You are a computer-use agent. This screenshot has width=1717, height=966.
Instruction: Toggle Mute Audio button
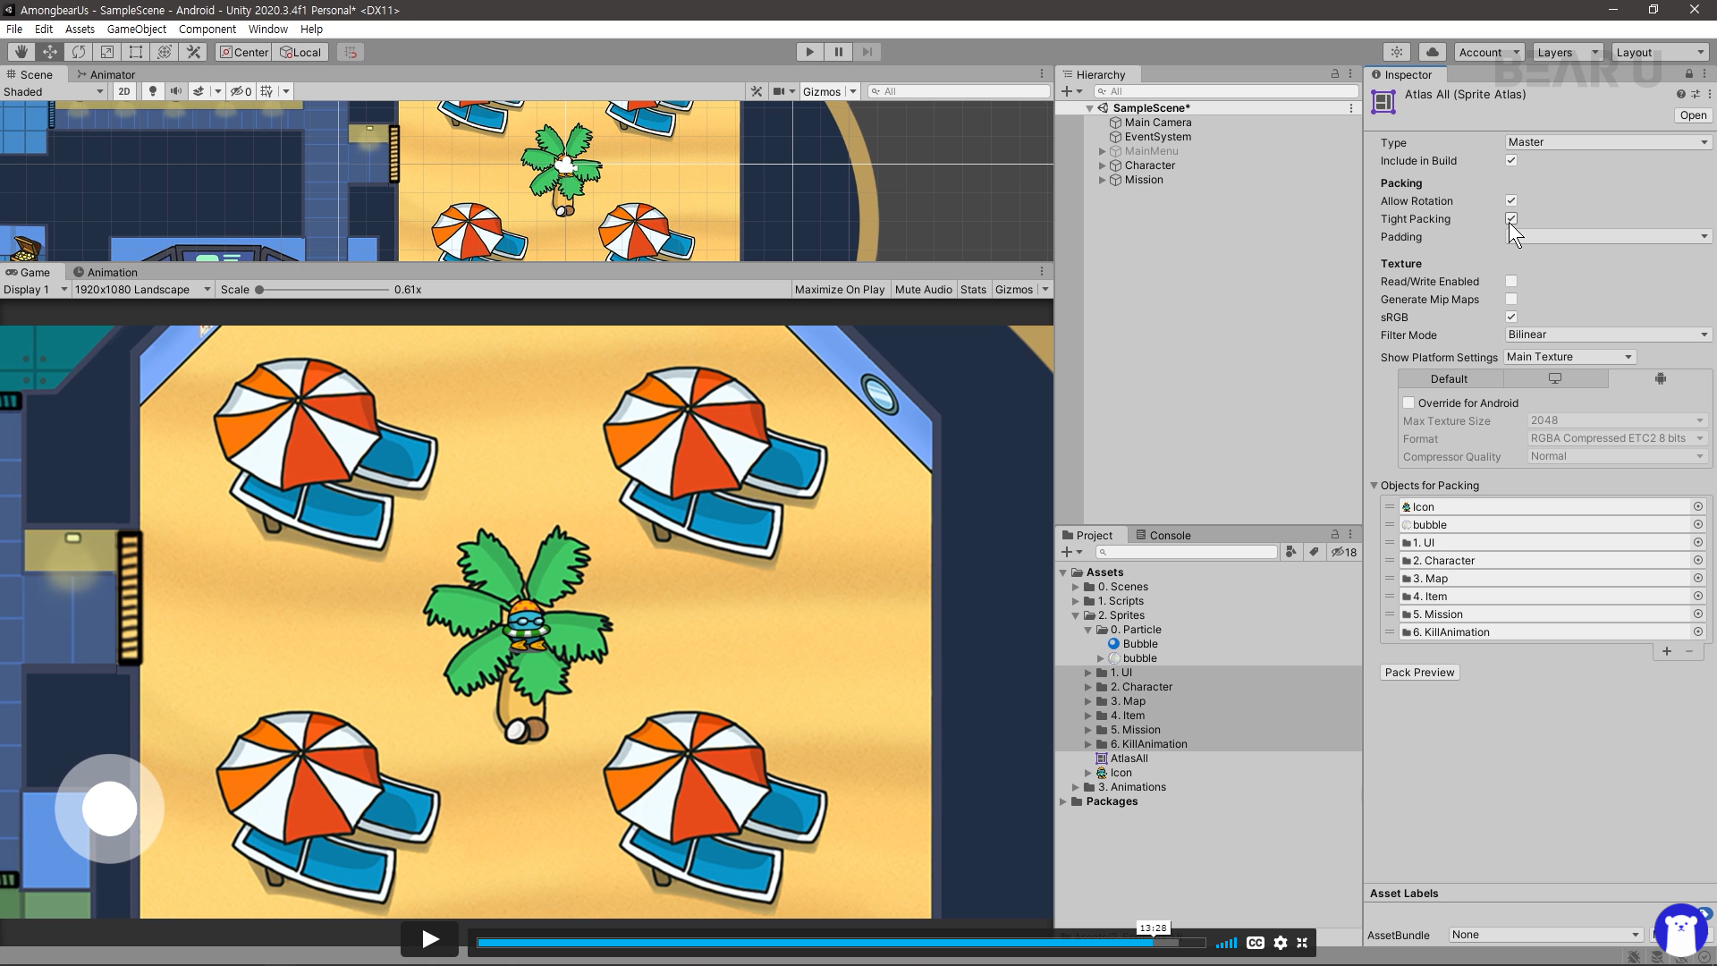click(924, 290)
